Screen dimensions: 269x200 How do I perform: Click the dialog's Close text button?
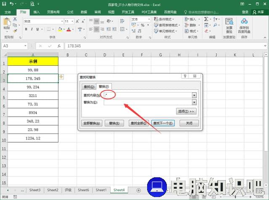tap(189, 123)
